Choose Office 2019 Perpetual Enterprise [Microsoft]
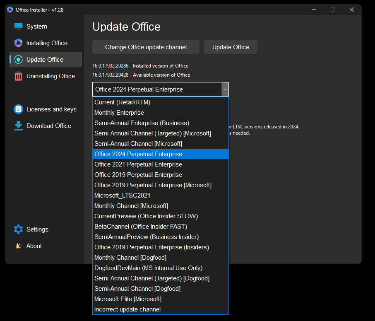 point(161,185)
